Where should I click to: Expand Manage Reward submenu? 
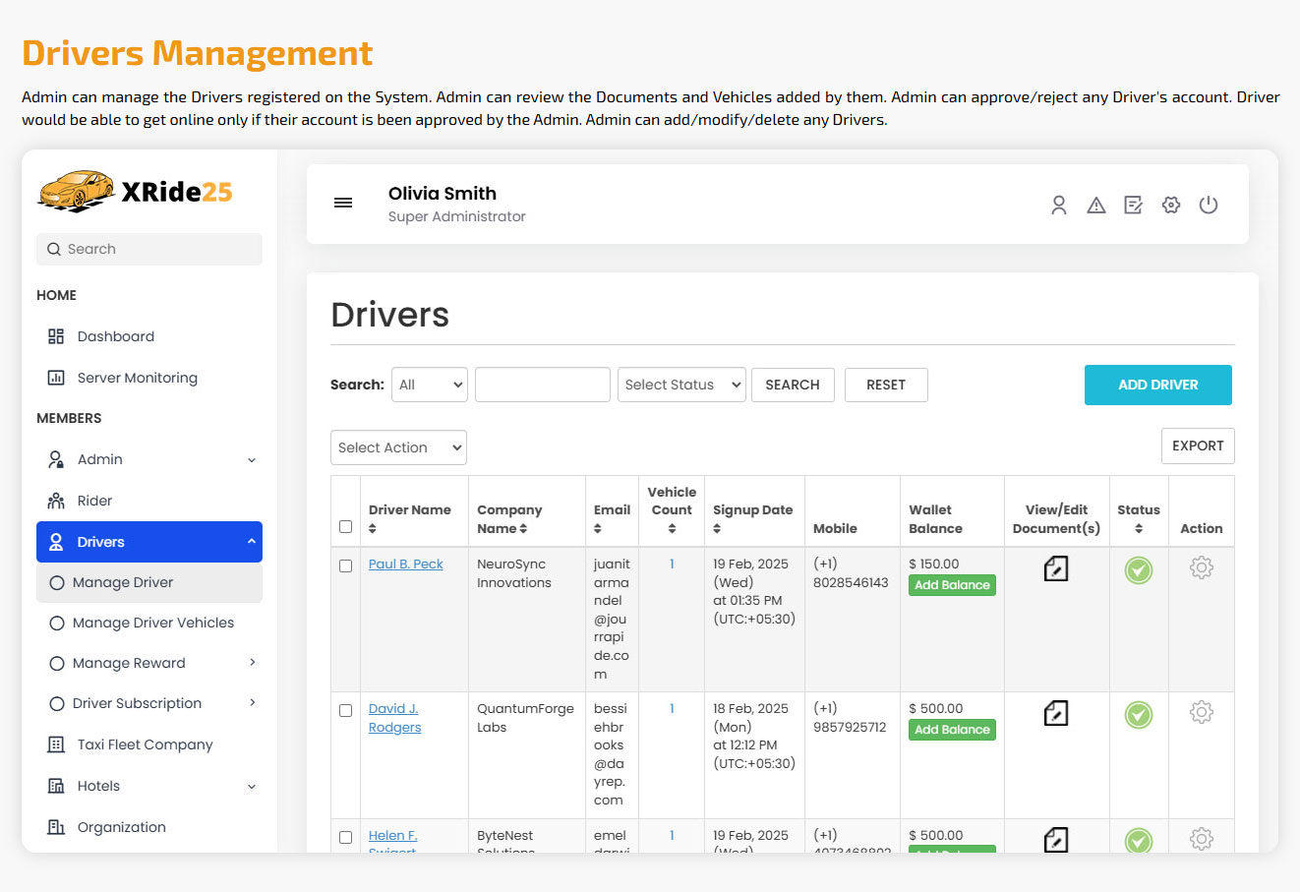coord(253,663)
